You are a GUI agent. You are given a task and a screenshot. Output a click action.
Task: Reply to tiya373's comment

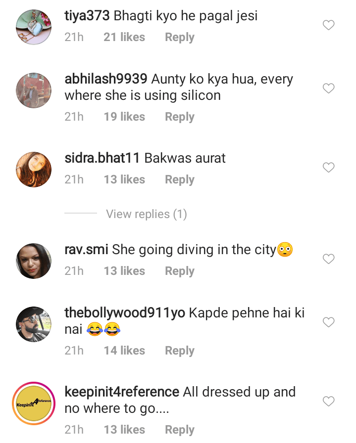coord(180,37)
